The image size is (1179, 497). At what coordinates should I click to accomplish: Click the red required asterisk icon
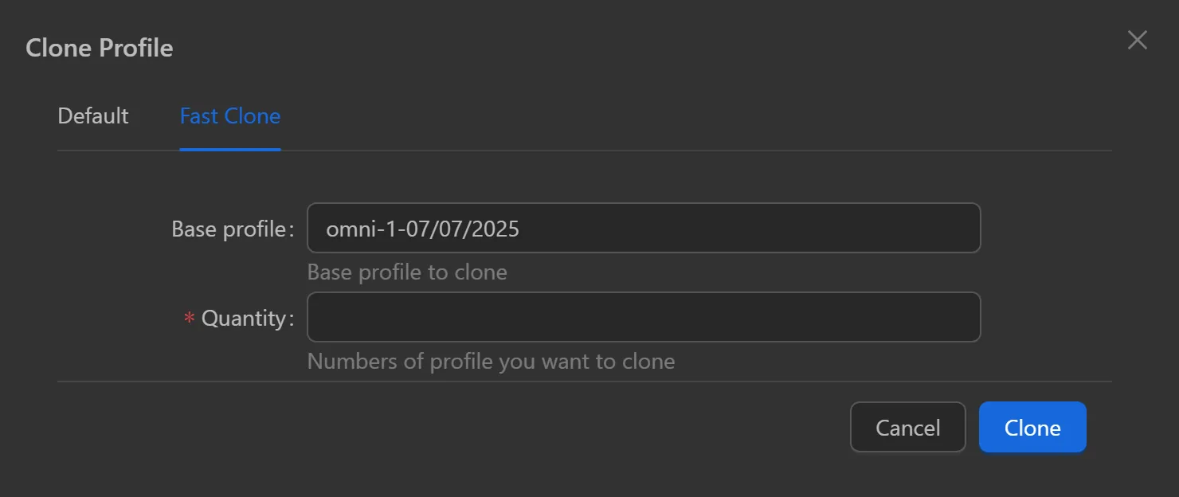click(x=190, y=319)
